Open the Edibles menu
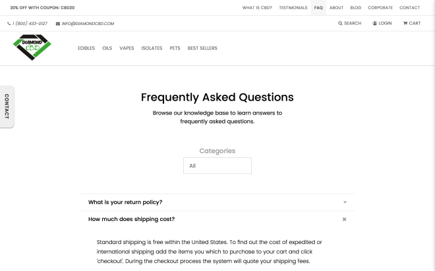The width and height of the screenshot is (435, 271). click(x=86, y=48)
